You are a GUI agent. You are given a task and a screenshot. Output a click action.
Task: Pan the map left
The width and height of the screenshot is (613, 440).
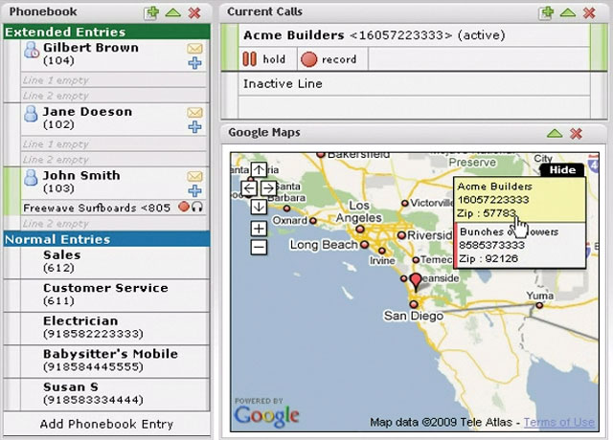tap(249, 188)
